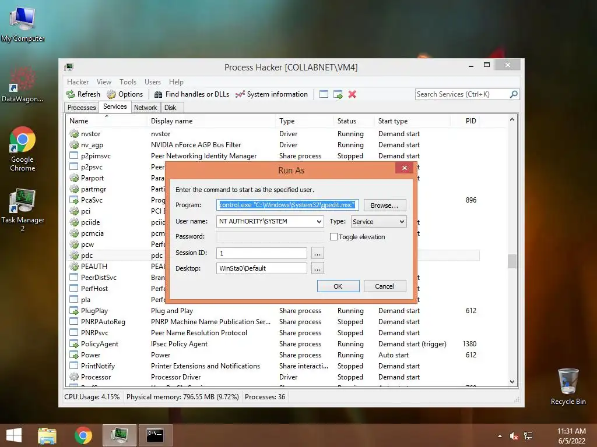The width and height of the screenshot is (597, 447).
Task: Open System information graph
Action: coord(272,94)
